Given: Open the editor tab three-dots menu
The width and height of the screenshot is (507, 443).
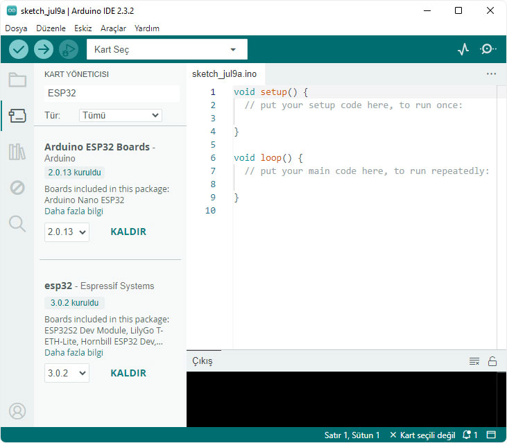Looking at the screenshot, I should point(491,74).
